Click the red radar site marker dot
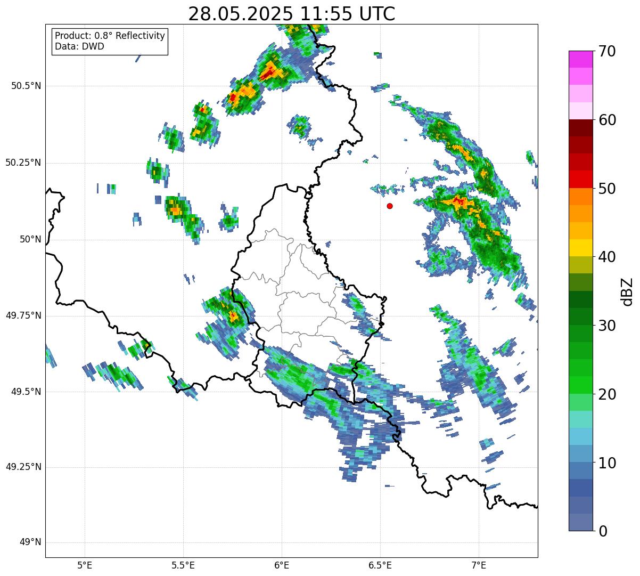This screenshot has width=640, height=576. coord(390,206)
